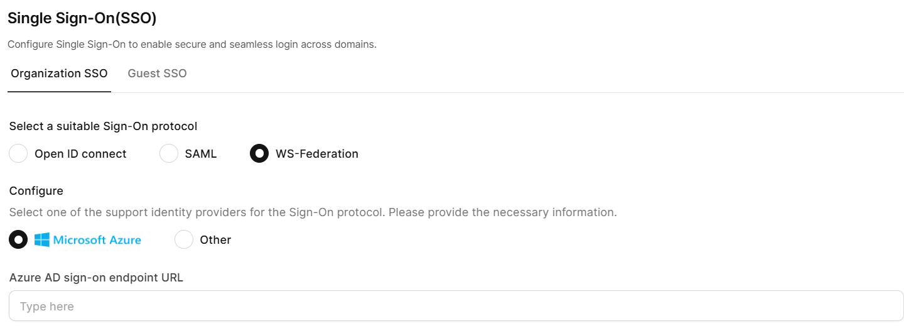Click the "Microsoft Azure" brand text
The height and width of the screenshot is (333, 904).
tap(97, 240)
